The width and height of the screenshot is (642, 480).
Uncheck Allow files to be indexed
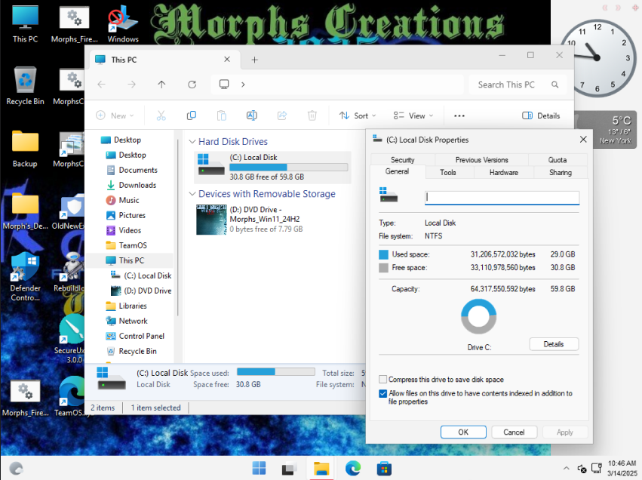[x=382, y=393]
